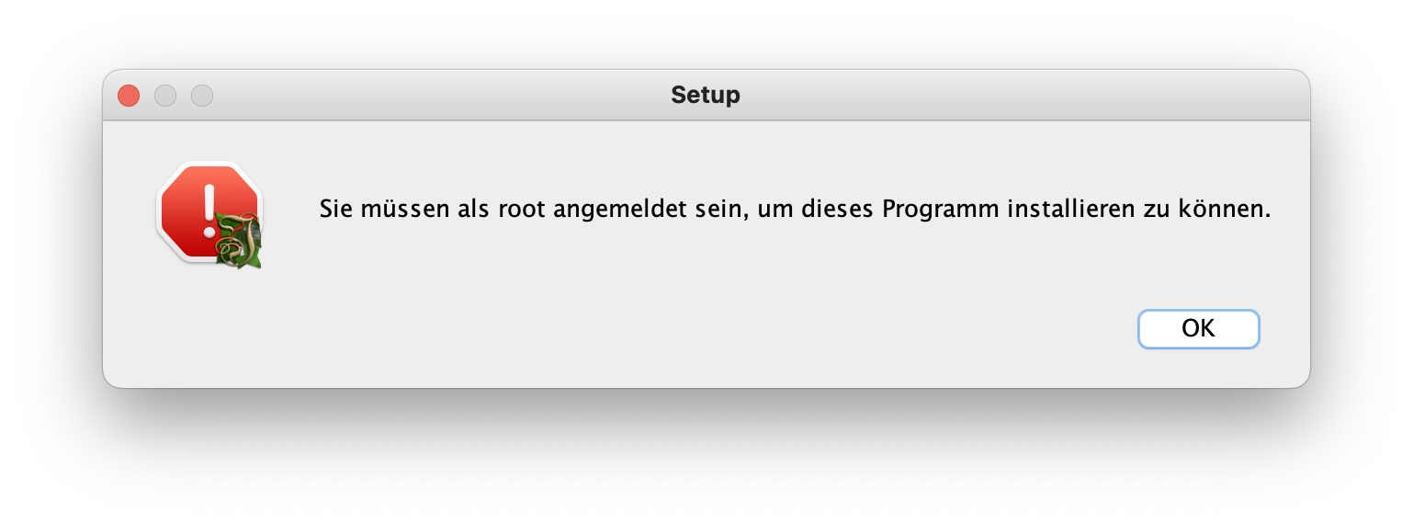Click the white exclamation mark in the error icon
Viewport: 1413px width, 524px height.
(x=209, y=208)
